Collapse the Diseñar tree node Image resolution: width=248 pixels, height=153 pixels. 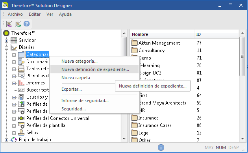(6, 48)
